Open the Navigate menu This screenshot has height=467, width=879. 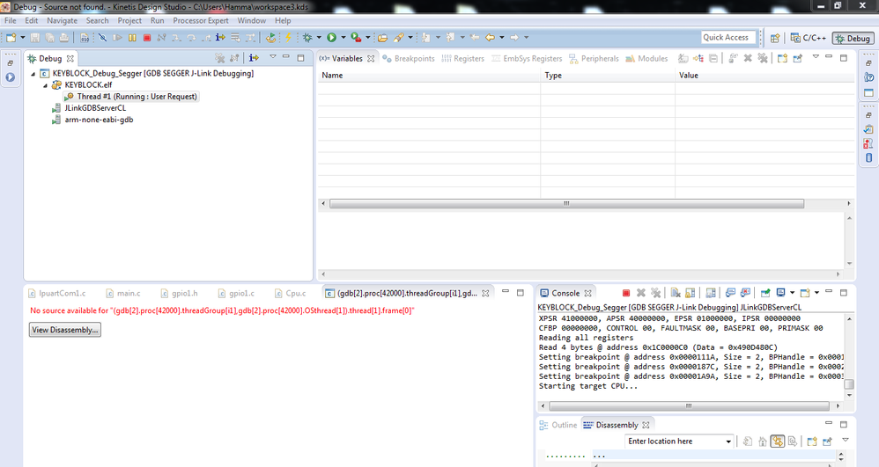pos(62,20)
